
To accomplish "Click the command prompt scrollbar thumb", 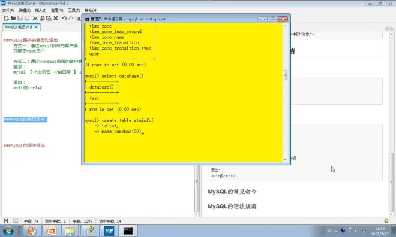I will [x=285, y=75].
